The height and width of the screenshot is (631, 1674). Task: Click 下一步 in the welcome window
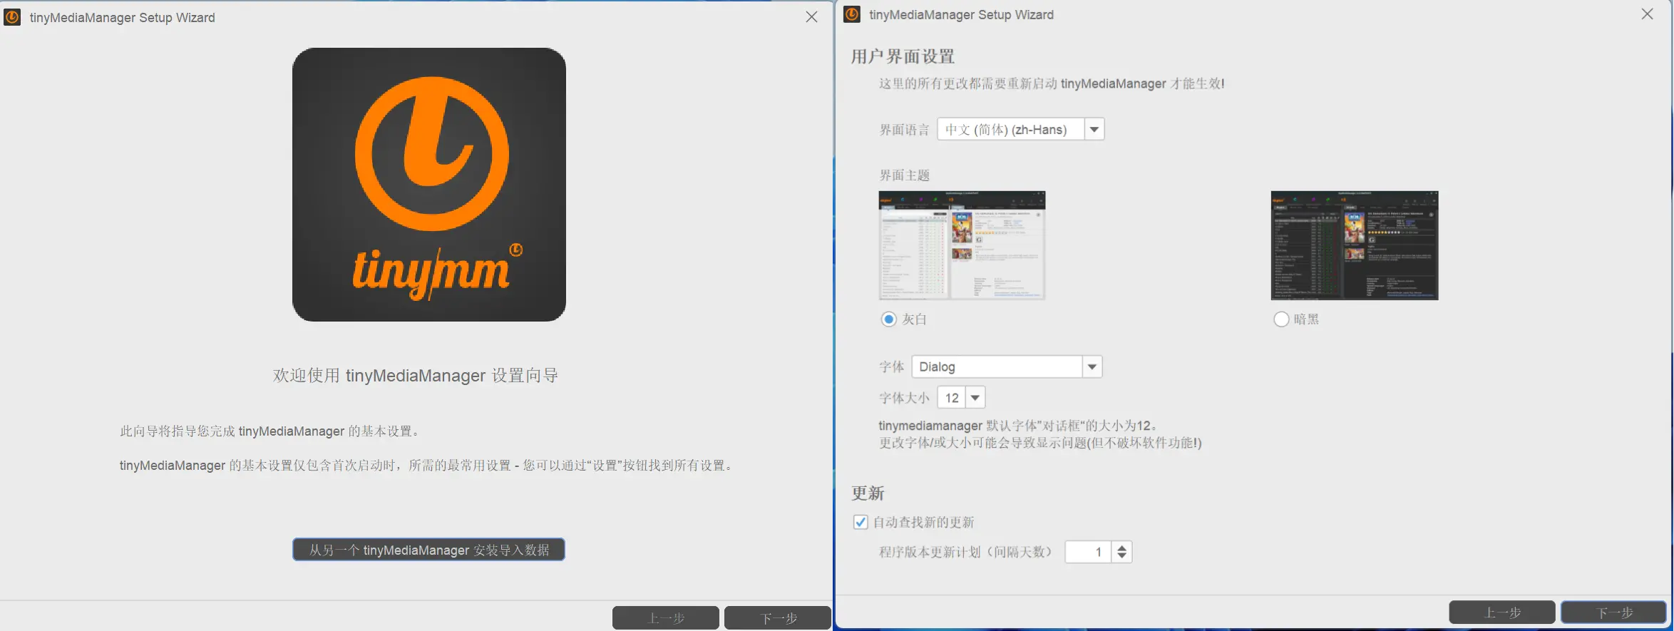click(x=778, y=618)
